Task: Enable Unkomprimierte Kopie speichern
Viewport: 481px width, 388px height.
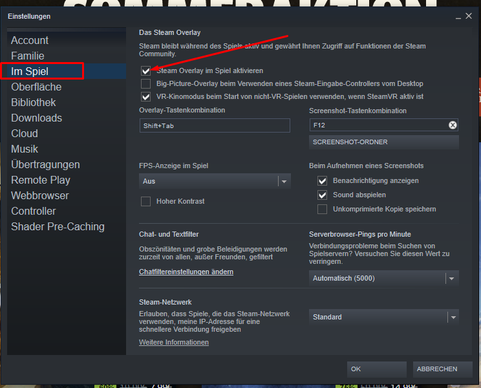Action: point(322,209)
